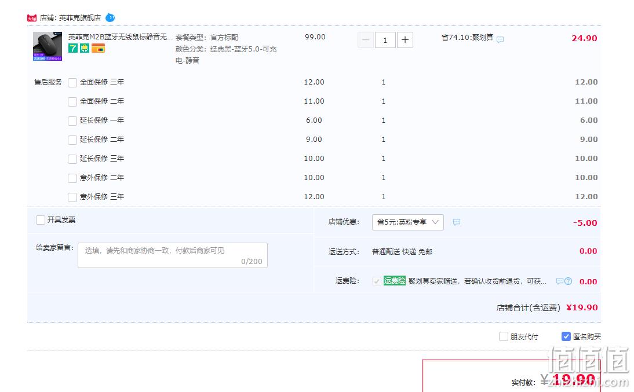Open the mouse product thumbnail
Screen dimensions: 634x392
pyautogui.click(x=48, y=46)
